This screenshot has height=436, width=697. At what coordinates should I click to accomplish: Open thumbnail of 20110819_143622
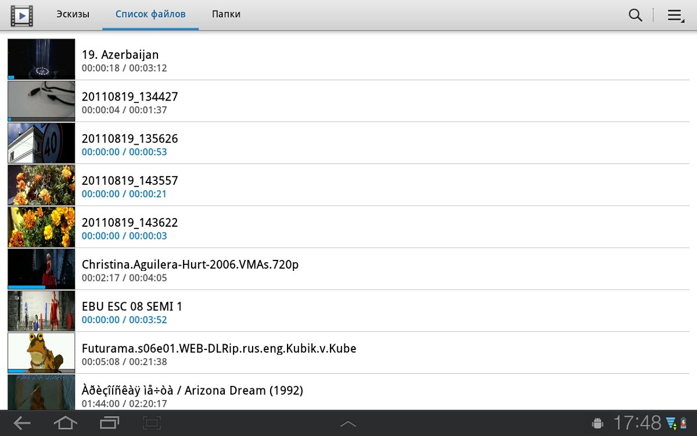(x=41, y=227)
